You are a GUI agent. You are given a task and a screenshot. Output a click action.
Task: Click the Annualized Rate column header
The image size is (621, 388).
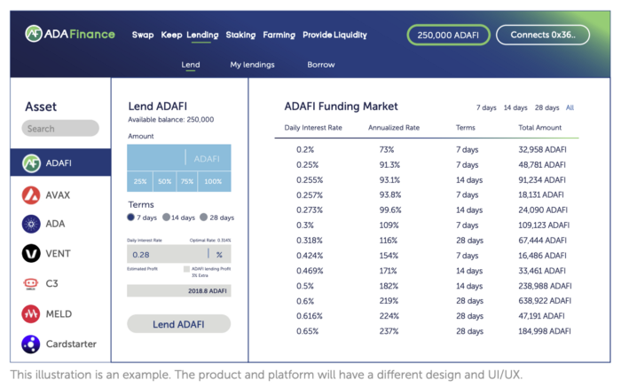point(394,128)
